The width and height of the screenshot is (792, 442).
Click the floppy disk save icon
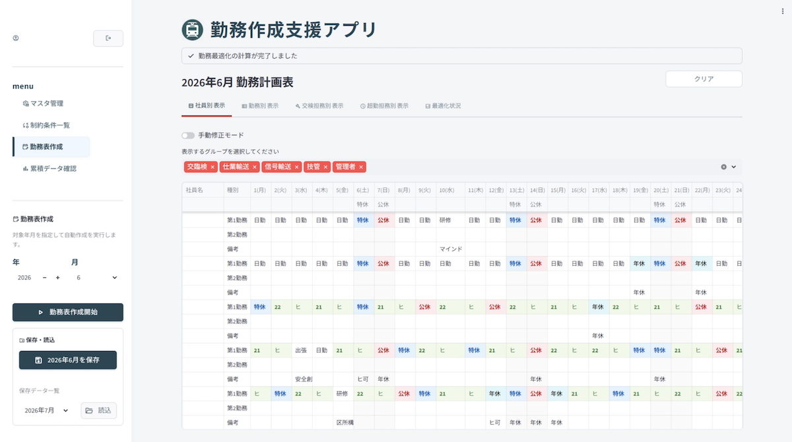coord(38,360)
